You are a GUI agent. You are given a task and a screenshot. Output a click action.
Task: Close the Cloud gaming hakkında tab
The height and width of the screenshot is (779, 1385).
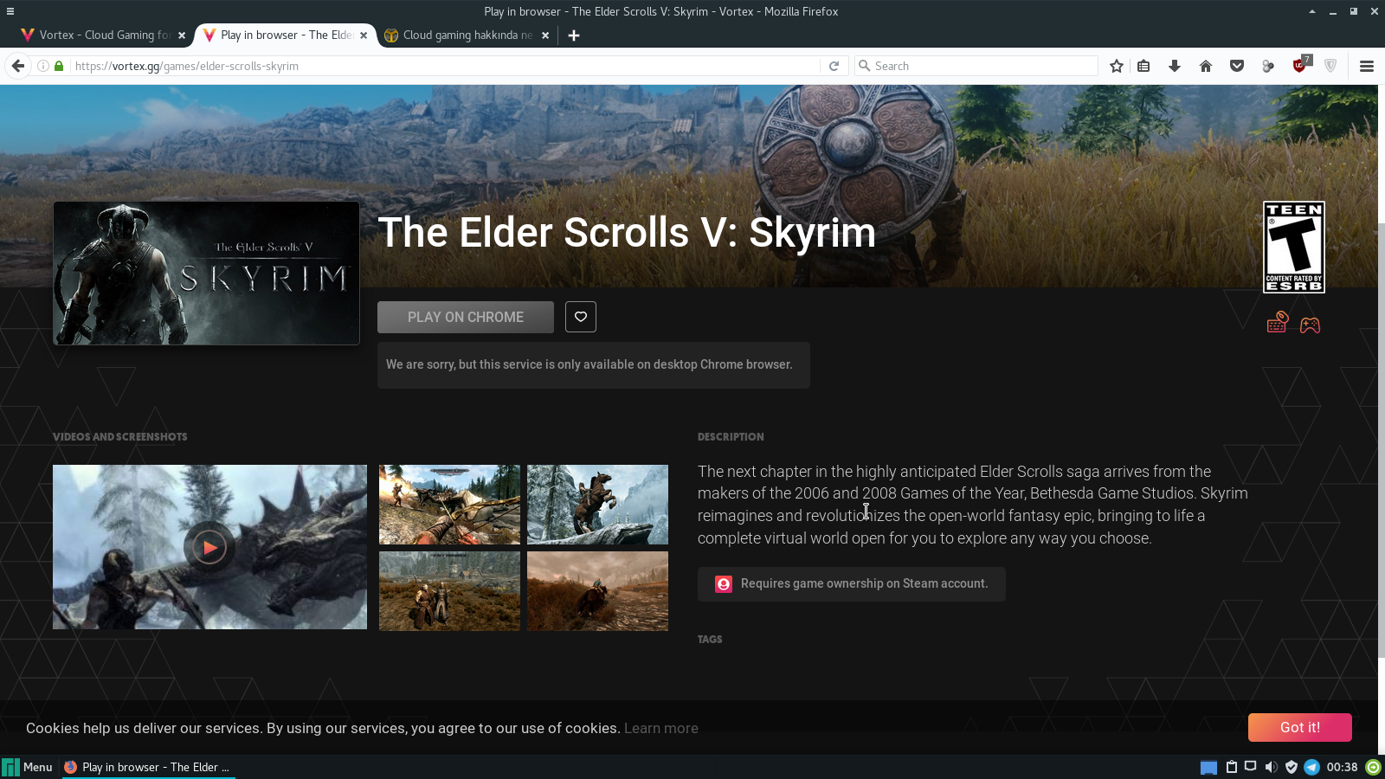pos(545,35)
